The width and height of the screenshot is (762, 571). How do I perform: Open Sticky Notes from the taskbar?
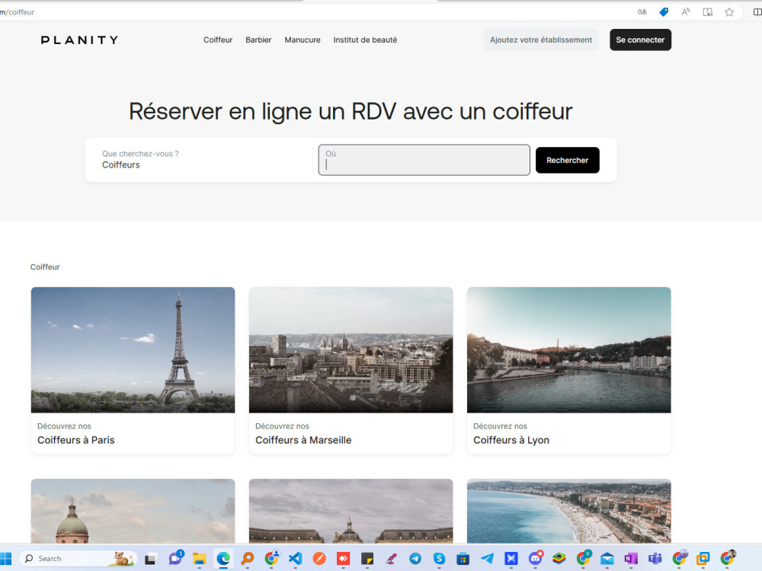(x=367, y=559)
